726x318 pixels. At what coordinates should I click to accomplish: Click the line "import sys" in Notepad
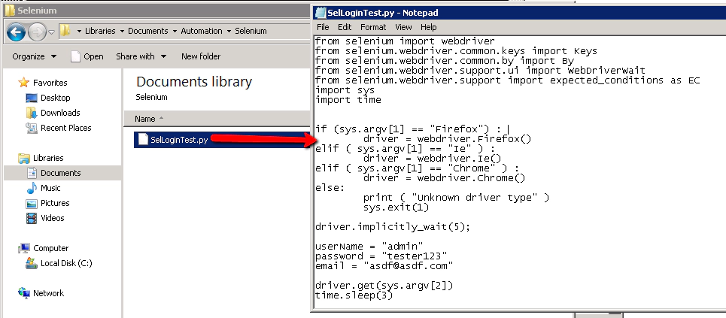(x=345, y=90)
